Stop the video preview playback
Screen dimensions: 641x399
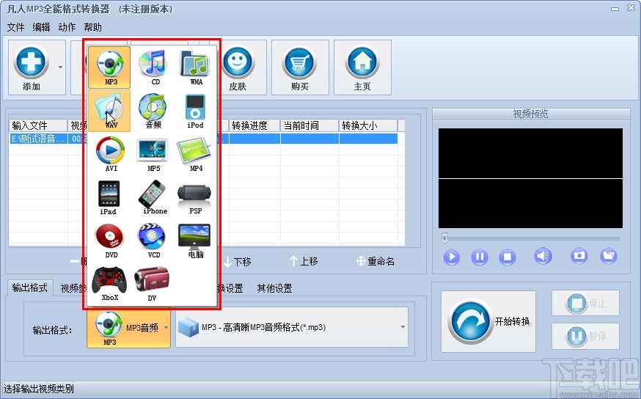508,257
